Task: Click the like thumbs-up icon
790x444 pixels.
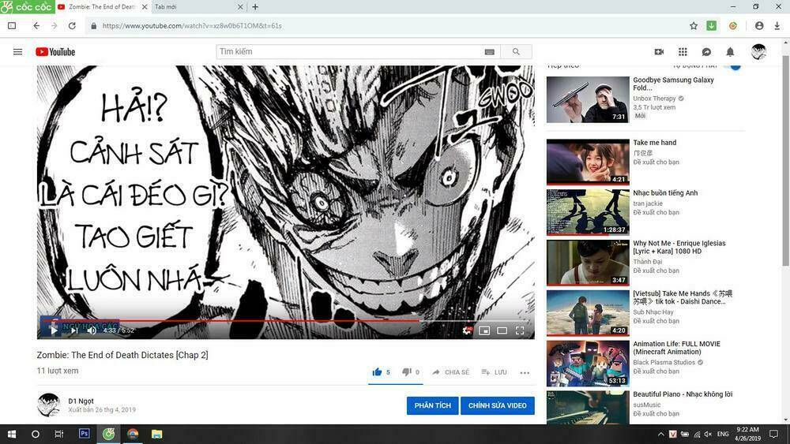Action: pyautogui.click(x=377, y=372)
